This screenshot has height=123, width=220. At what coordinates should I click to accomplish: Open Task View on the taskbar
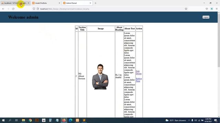point(16,120)
